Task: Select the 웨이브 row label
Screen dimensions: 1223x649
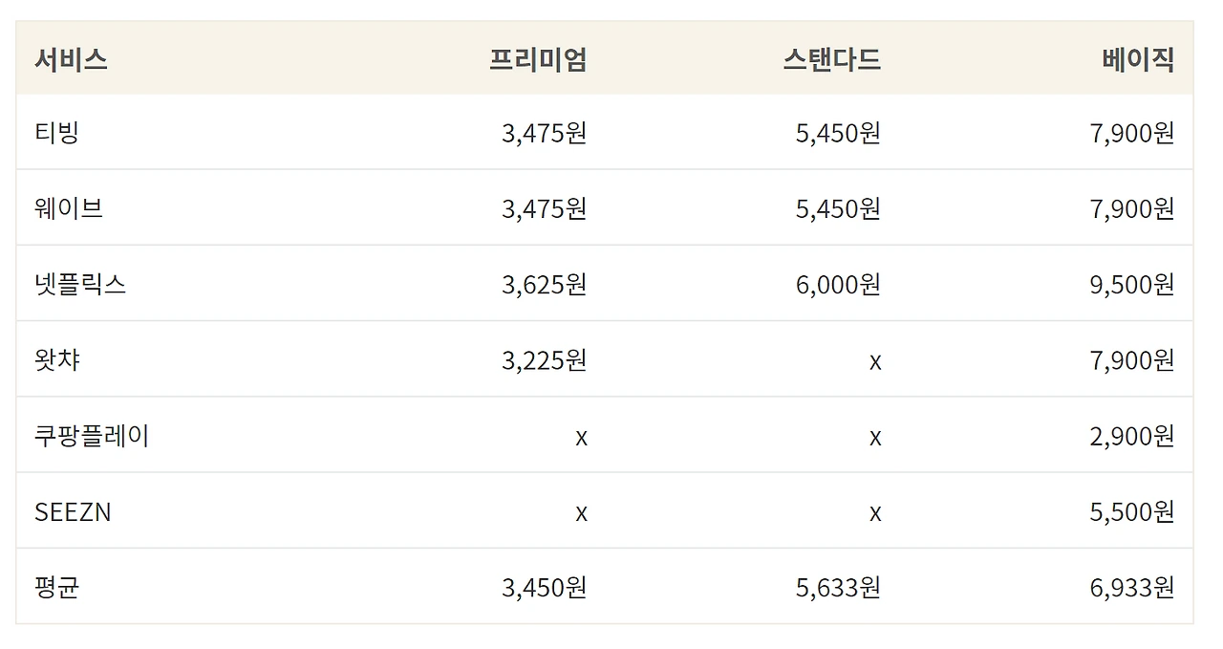Action: [69, 207]
